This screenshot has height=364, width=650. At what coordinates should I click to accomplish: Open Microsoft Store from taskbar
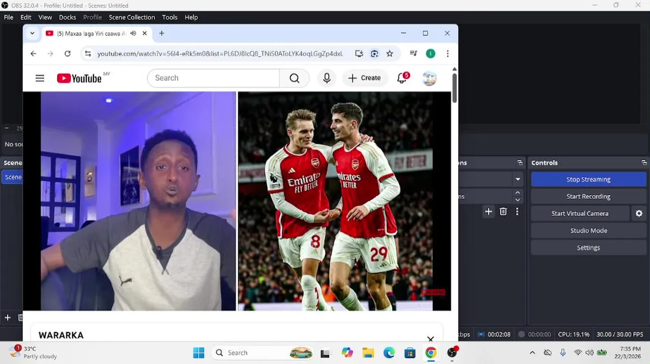coord(410,353)
